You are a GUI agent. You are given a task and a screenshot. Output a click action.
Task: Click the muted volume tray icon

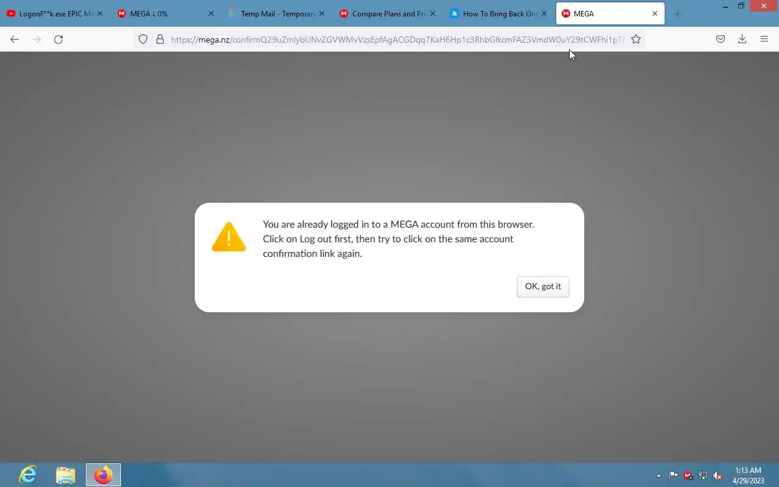click(718, 475)
